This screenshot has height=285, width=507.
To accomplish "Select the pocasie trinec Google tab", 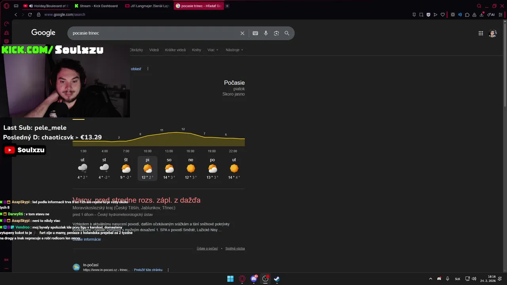I will click(x=198, y=6).
